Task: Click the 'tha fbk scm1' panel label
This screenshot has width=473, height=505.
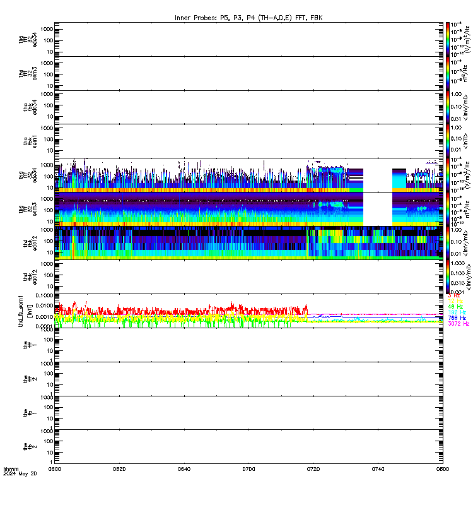Action: click(x=30, y=141)
